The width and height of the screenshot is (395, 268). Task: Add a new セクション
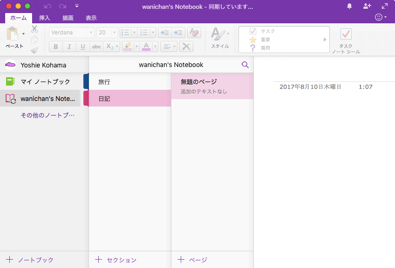pos(116,260)
